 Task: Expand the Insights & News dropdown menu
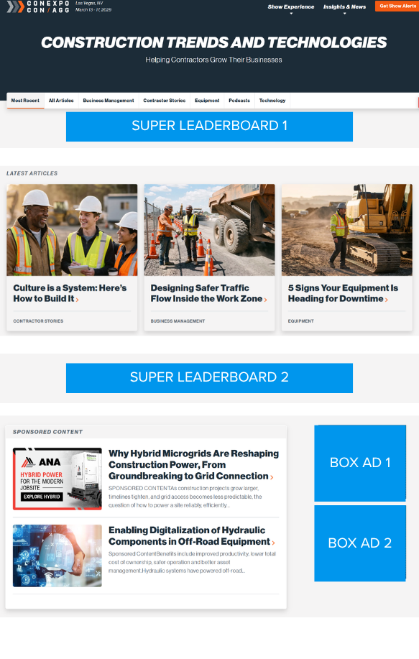344,9
